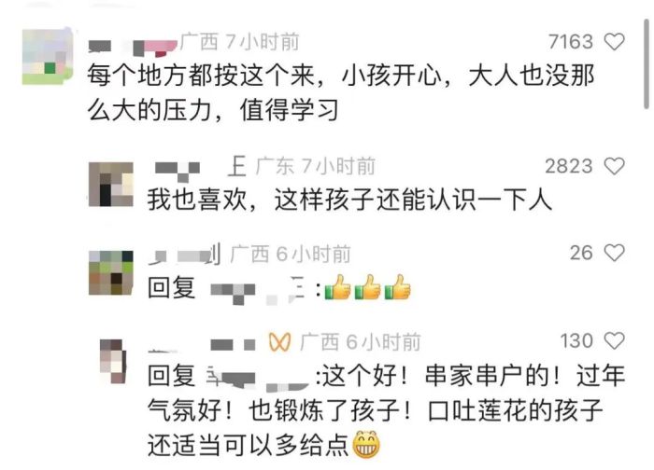
Task: Click the replied-to username in the last reply
Action: [x=258, y=377]
